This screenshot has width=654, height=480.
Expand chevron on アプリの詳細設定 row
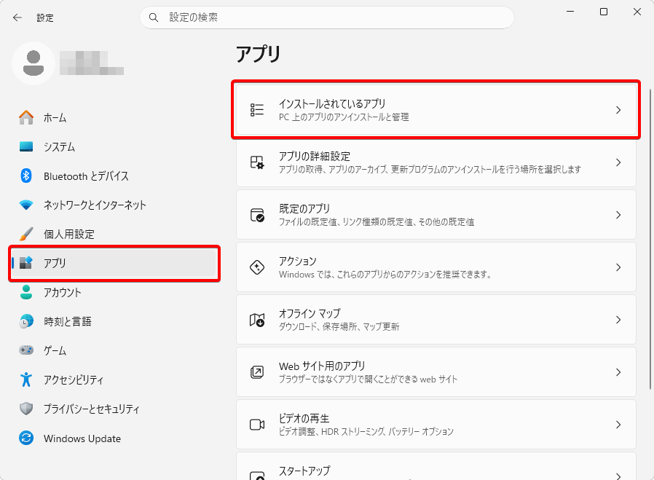point(618,162)
